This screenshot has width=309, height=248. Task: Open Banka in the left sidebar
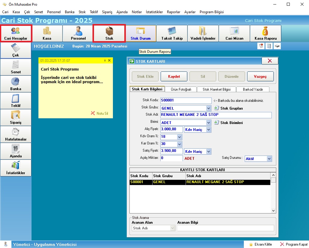coord(16,84)
